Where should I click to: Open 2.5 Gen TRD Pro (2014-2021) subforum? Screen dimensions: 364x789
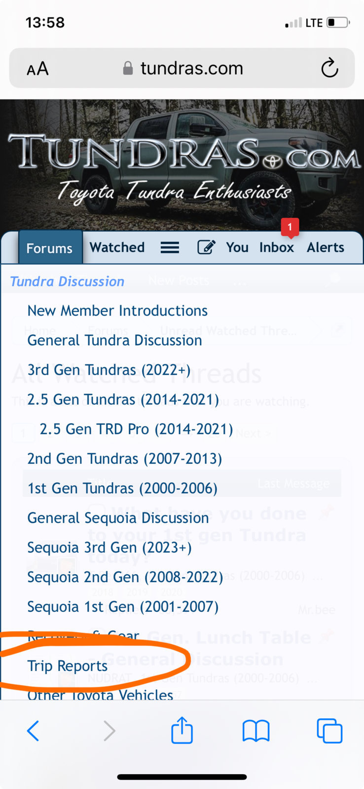pyautogui.click(x=137, y=429)
